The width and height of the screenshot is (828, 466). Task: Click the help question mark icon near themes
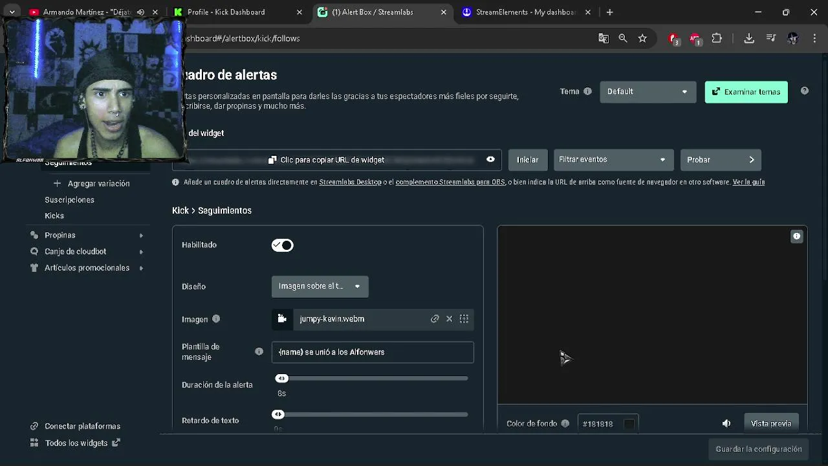(x=805, y=91)
